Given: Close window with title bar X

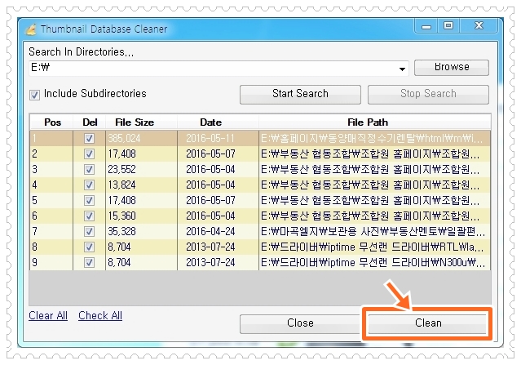Looking at the screenshot, I should coord(479,26).
